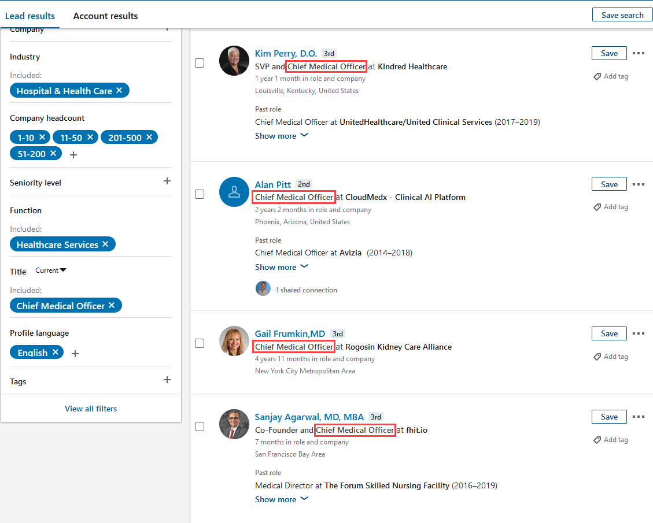Screen dimensions: 653x523
Task: Click Sanjay Agarwal's profile photo
Action: (x=234, y=424)
